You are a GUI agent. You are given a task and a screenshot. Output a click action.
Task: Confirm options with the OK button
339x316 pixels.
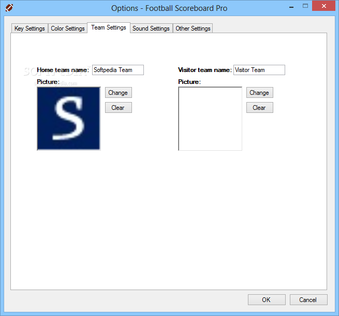[x=267, y=300]
